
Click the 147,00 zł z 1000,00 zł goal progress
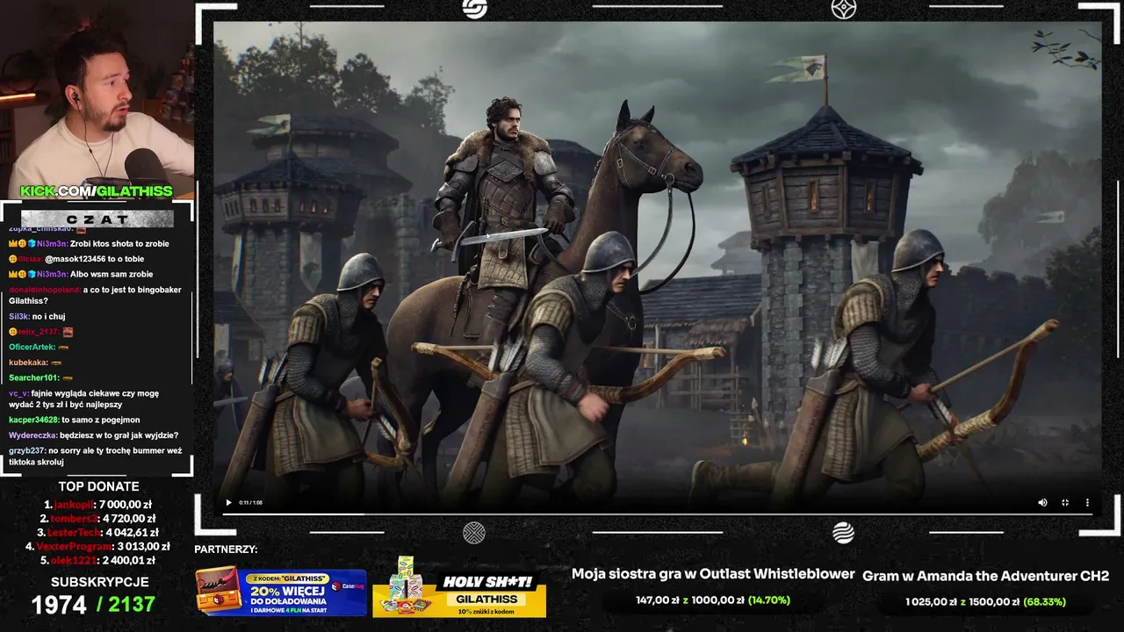tap(713, 600)
